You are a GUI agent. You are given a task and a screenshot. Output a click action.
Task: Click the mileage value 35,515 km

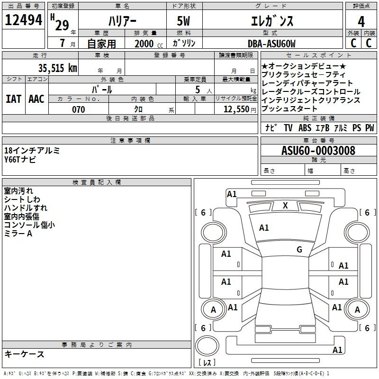coord(57,68)
